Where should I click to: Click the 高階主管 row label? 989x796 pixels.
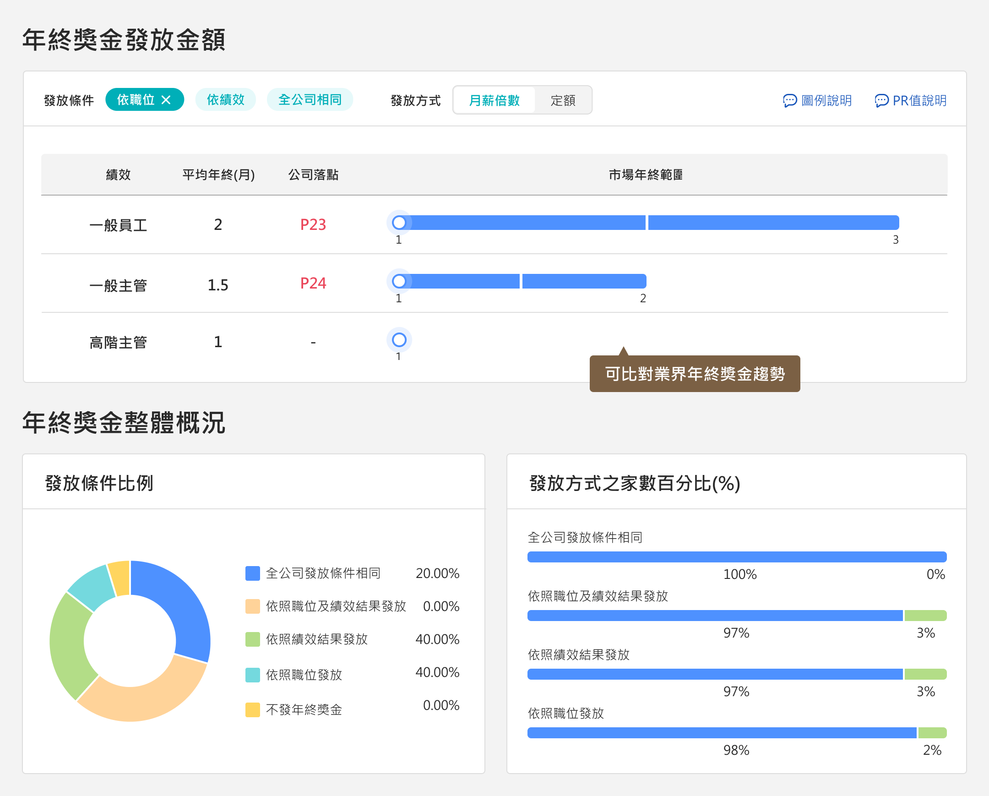[118, 342]
